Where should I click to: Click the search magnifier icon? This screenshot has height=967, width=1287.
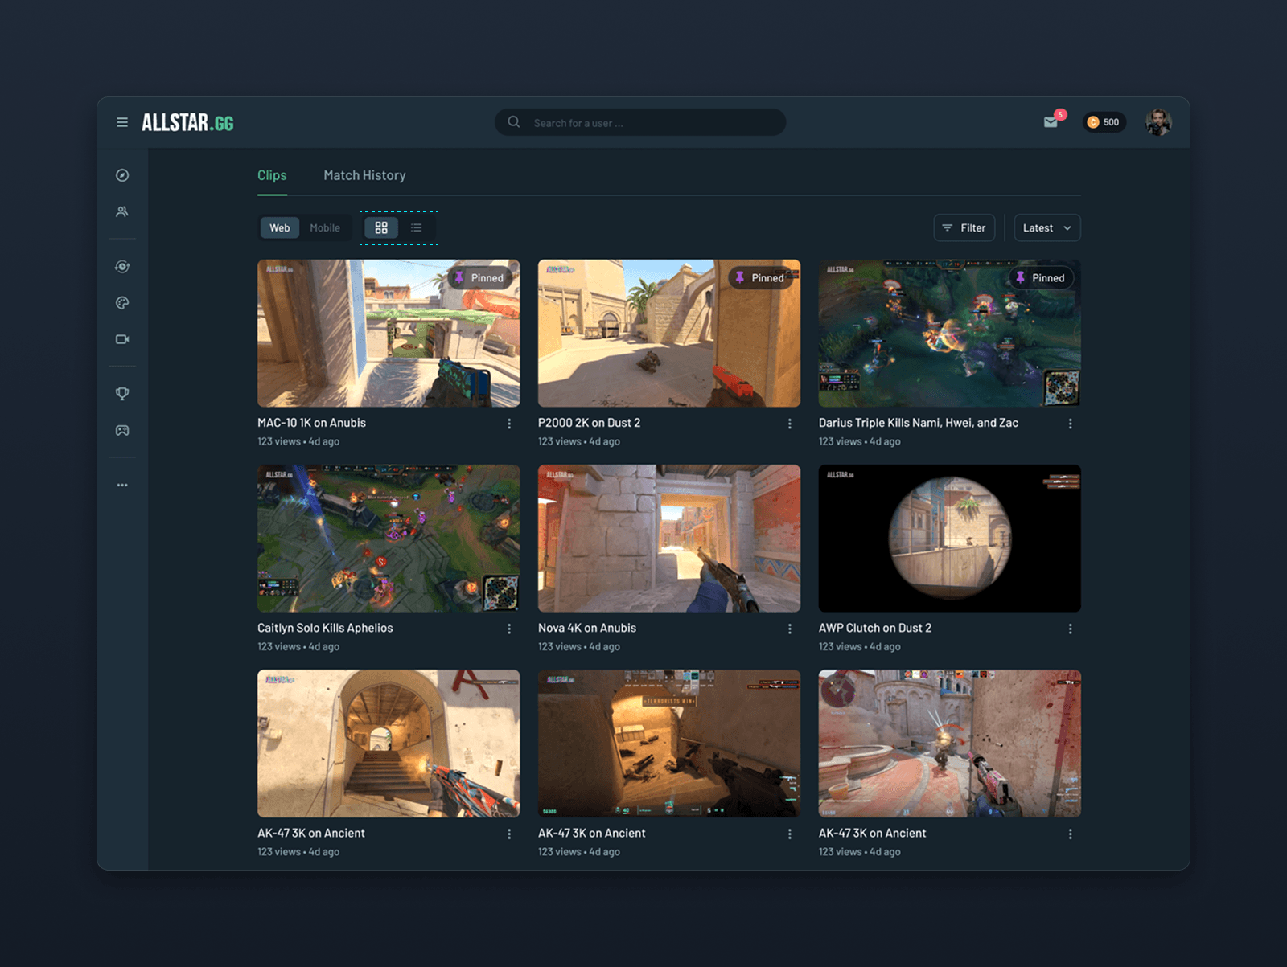(513, 122)
